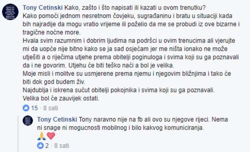View the 15 reactions count
Image resolution: width=250 pixels, height=152 pixels.
pos(34,108)
